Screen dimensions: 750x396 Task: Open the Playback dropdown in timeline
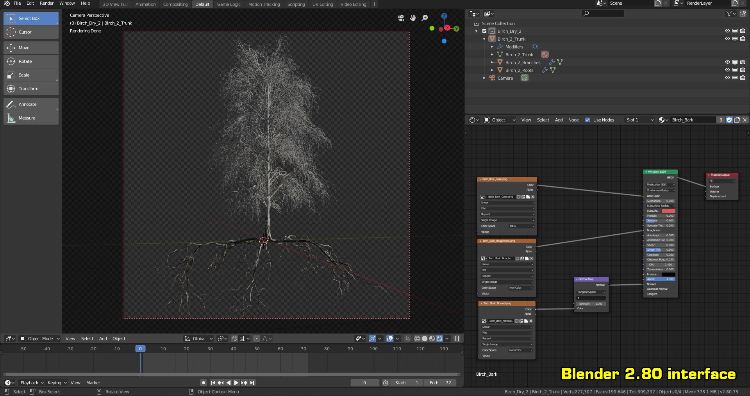point(32,383)
